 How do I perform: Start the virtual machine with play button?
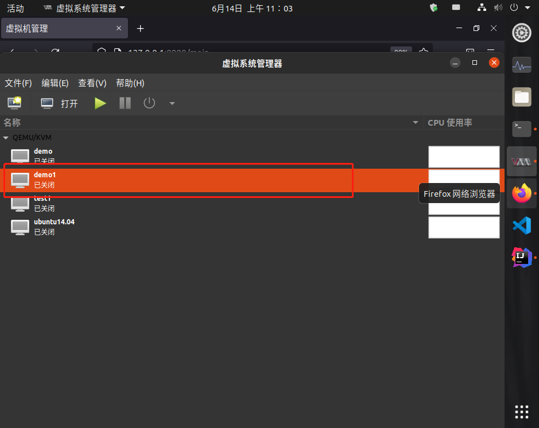pos(100,103)
